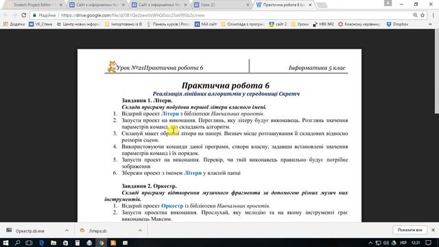This screenshot has width=439, height=247.
Task: Open File Explorer from the taskbar
Action: coord(54,243)
